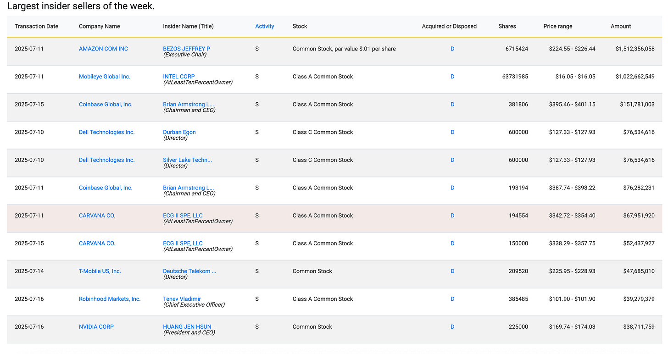Select the Transaction Date column header
This screenshot has width=668, height=354.
[36, 26]
